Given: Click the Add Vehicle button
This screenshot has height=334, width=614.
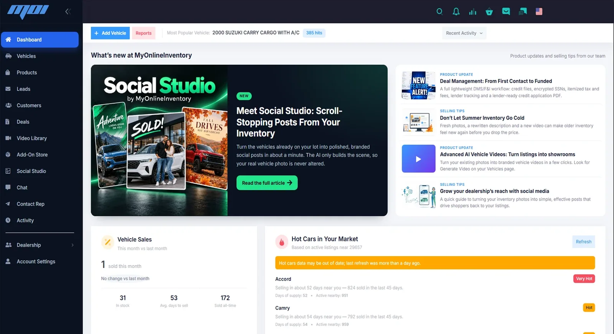Looking at the screenshot, I should coord(110,33).
